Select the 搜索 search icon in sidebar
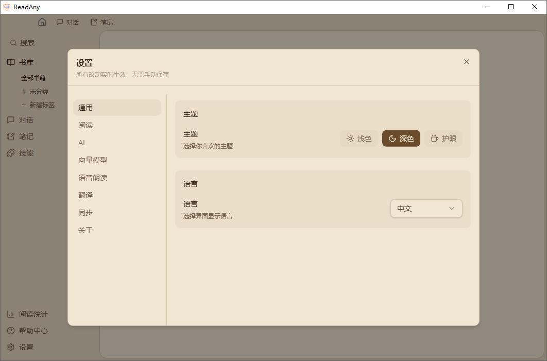The image size is (547, 361). 12,43
